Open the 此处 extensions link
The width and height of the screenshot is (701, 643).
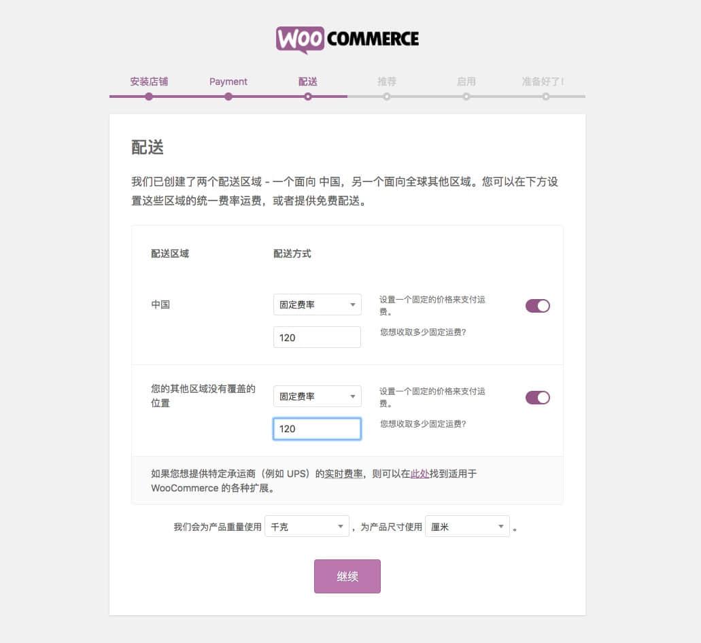pos(420,474)
